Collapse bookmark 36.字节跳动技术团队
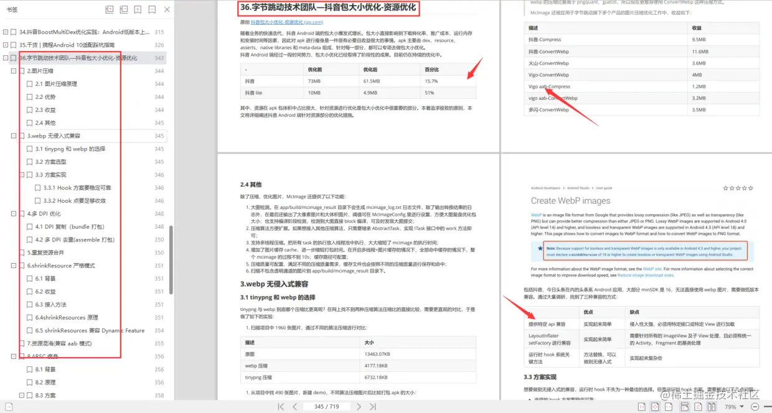This screenshot has height=413, width=772. [x=6, y=58]
